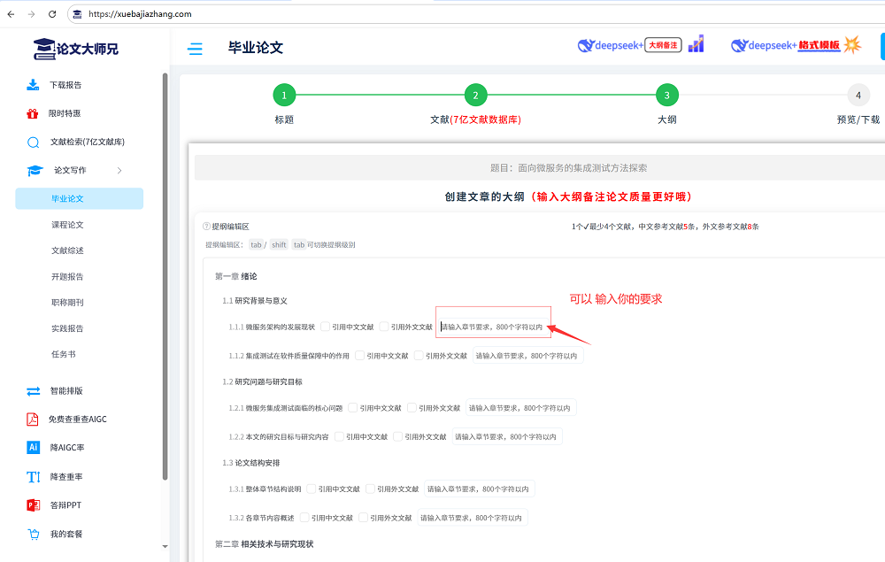Image resolution: width=885 pixels, height=562 pixels.
Task: Click the AI icon for 降AIGC率
Action: 33,448
